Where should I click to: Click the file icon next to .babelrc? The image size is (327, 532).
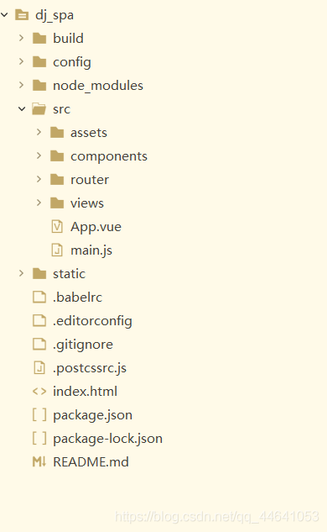click(39, 297)
